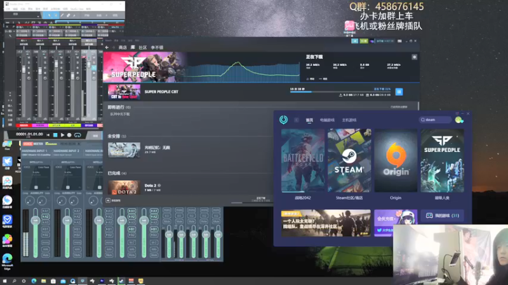
Task: Click the Comp knob on Voicemeeter input 1
Action: [29, 201]
